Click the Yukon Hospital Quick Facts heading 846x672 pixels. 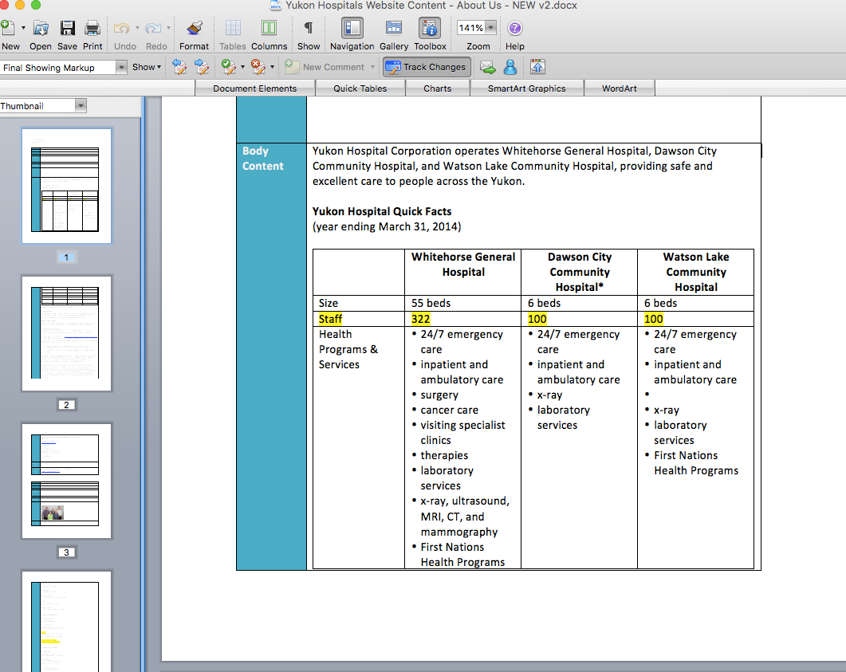(x=382, y=211)
